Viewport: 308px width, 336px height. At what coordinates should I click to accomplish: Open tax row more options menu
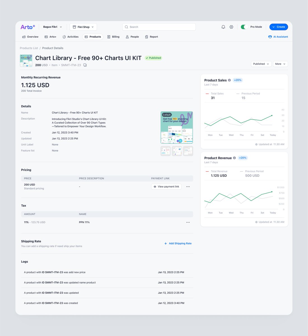tap(188, 222)
